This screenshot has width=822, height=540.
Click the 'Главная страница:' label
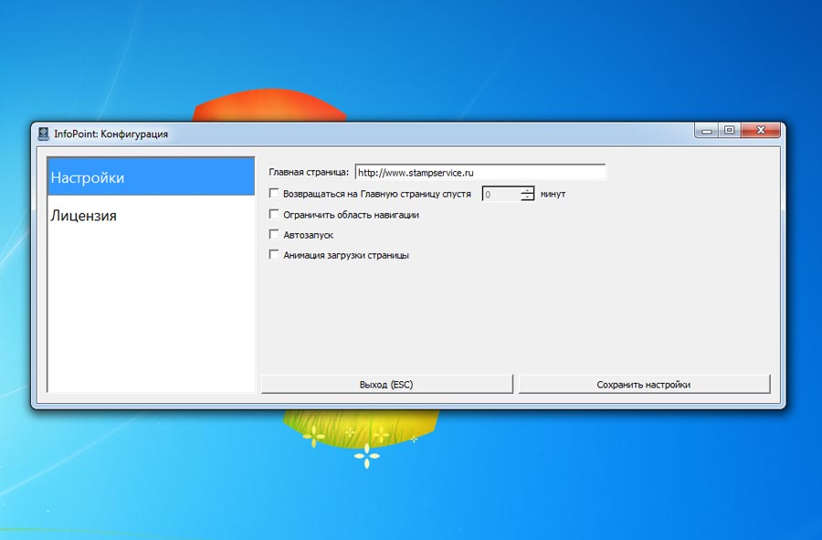[309, 172]
